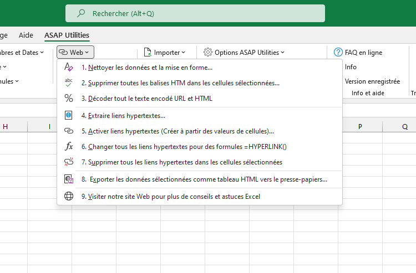Choose 5. Activer liens hypertextes

(200, 131)
